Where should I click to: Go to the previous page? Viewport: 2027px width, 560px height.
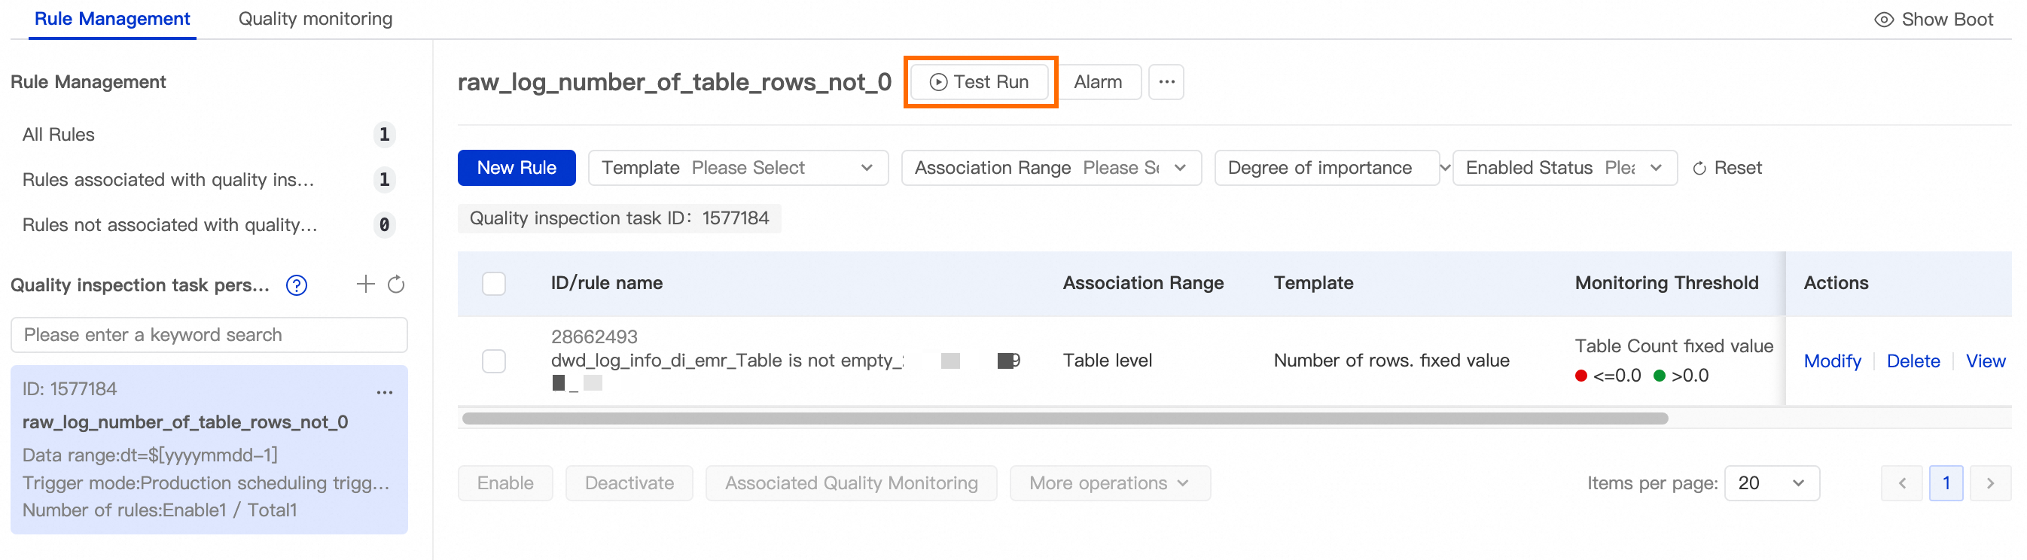pos(1901,483)
